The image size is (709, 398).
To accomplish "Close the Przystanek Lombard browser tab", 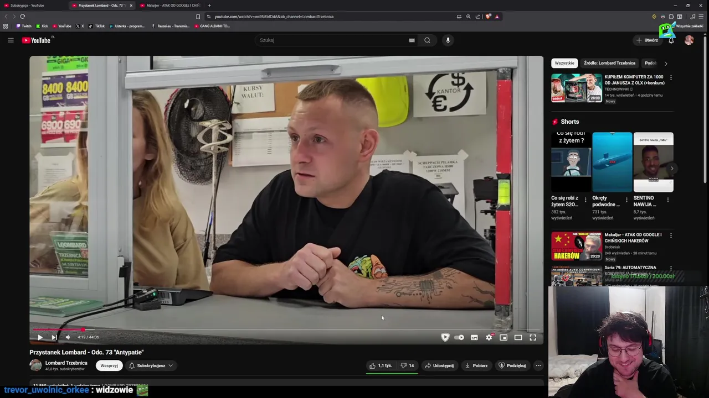I will point(131,6).
